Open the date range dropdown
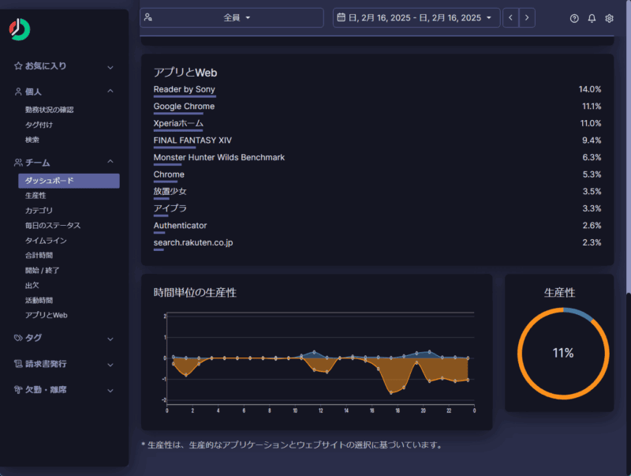631x476 pixels. click(416, 17)
